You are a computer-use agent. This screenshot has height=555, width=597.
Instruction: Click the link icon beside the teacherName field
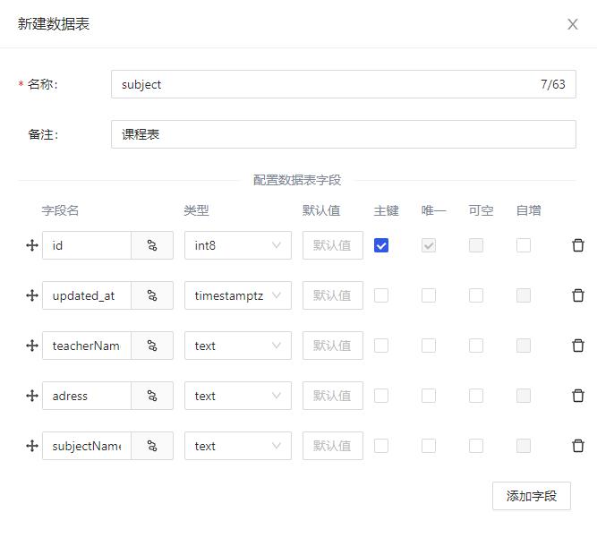pos(152,346)
